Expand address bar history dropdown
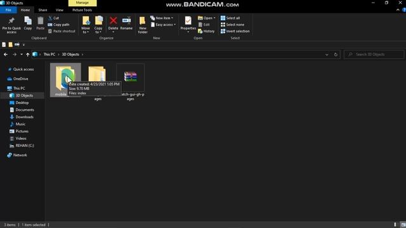Viewport: 406px width, 228px height. point(327,54)
